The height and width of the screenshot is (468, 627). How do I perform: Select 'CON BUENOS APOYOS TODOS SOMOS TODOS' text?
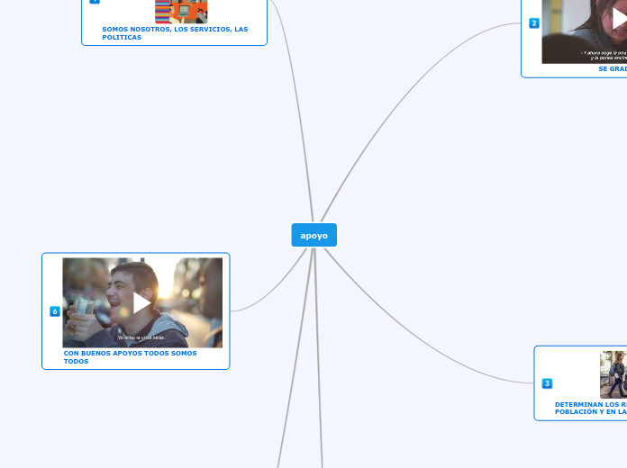130,357
